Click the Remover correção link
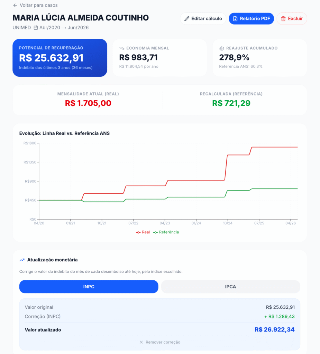The width and height of the screenshot is (320, 354). (x=160, y=342)
